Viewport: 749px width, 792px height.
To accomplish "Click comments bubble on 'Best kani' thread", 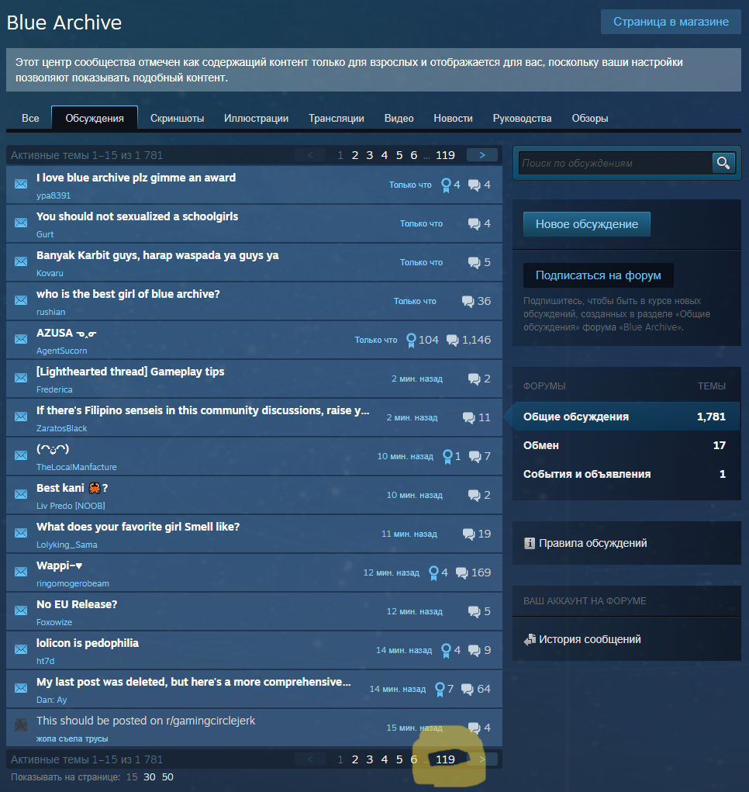I will click(x=474, y=496).
